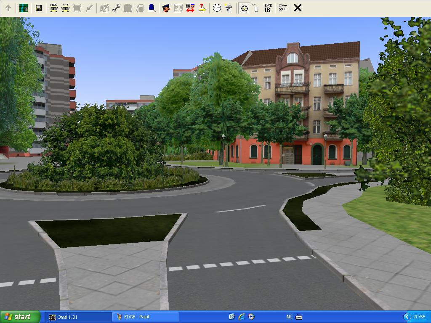This screenshot has width=431, height=323.
Task: Click the checkbox options toolbar button
Action: [283, 8]
